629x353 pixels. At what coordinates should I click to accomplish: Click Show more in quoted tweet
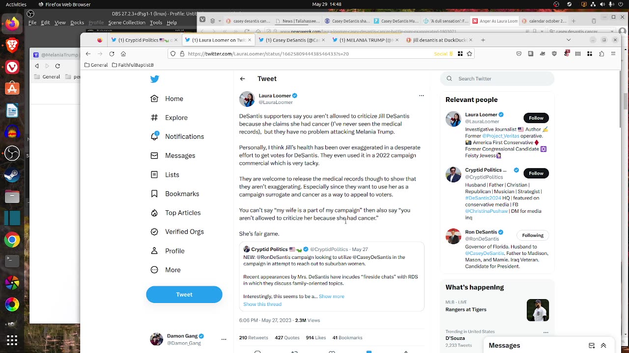[332, 297]
